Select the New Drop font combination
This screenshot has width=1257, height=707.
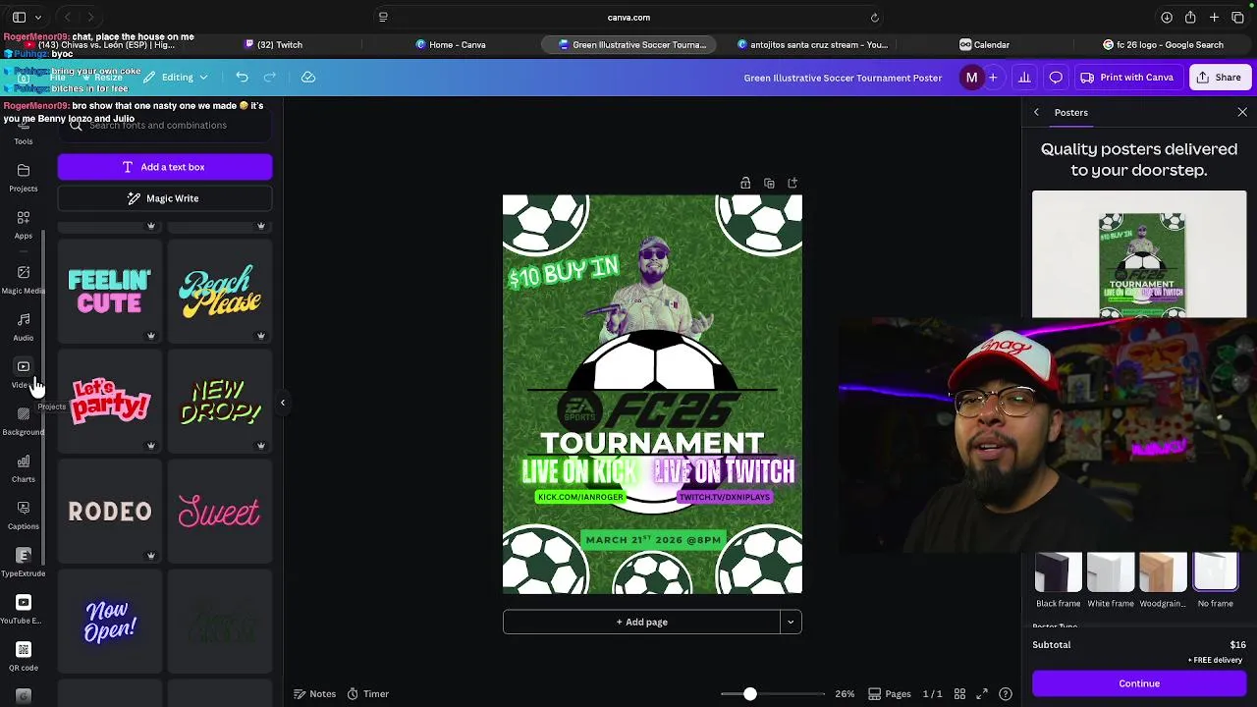coord(220,402)
